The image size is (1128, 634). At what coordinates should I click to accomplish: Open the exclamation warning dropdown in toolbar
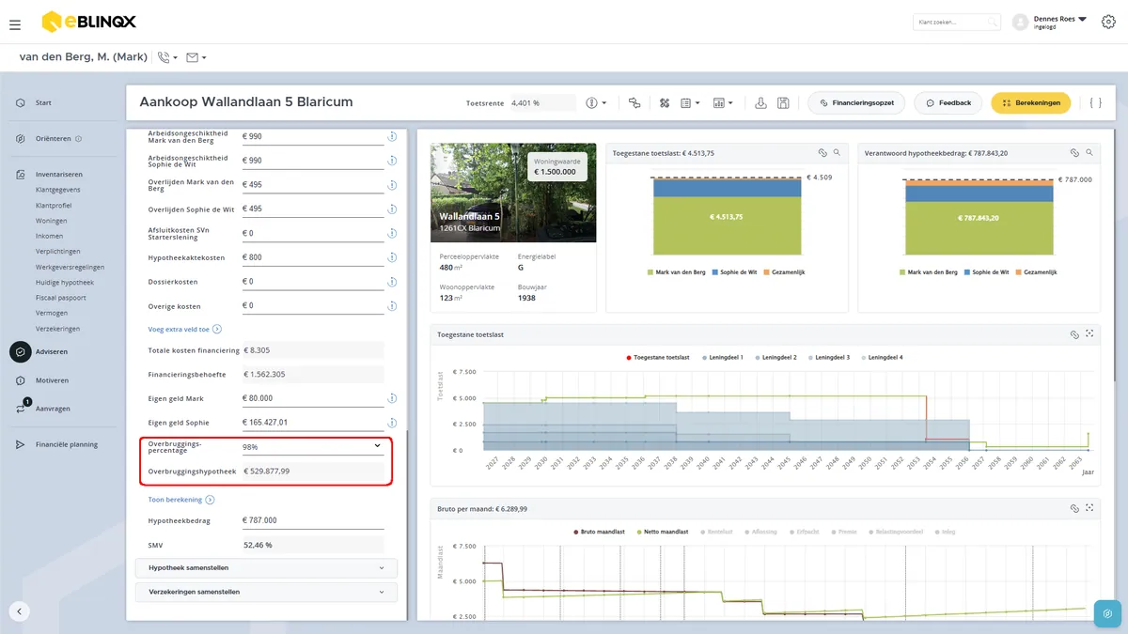[x=596, y=102]
